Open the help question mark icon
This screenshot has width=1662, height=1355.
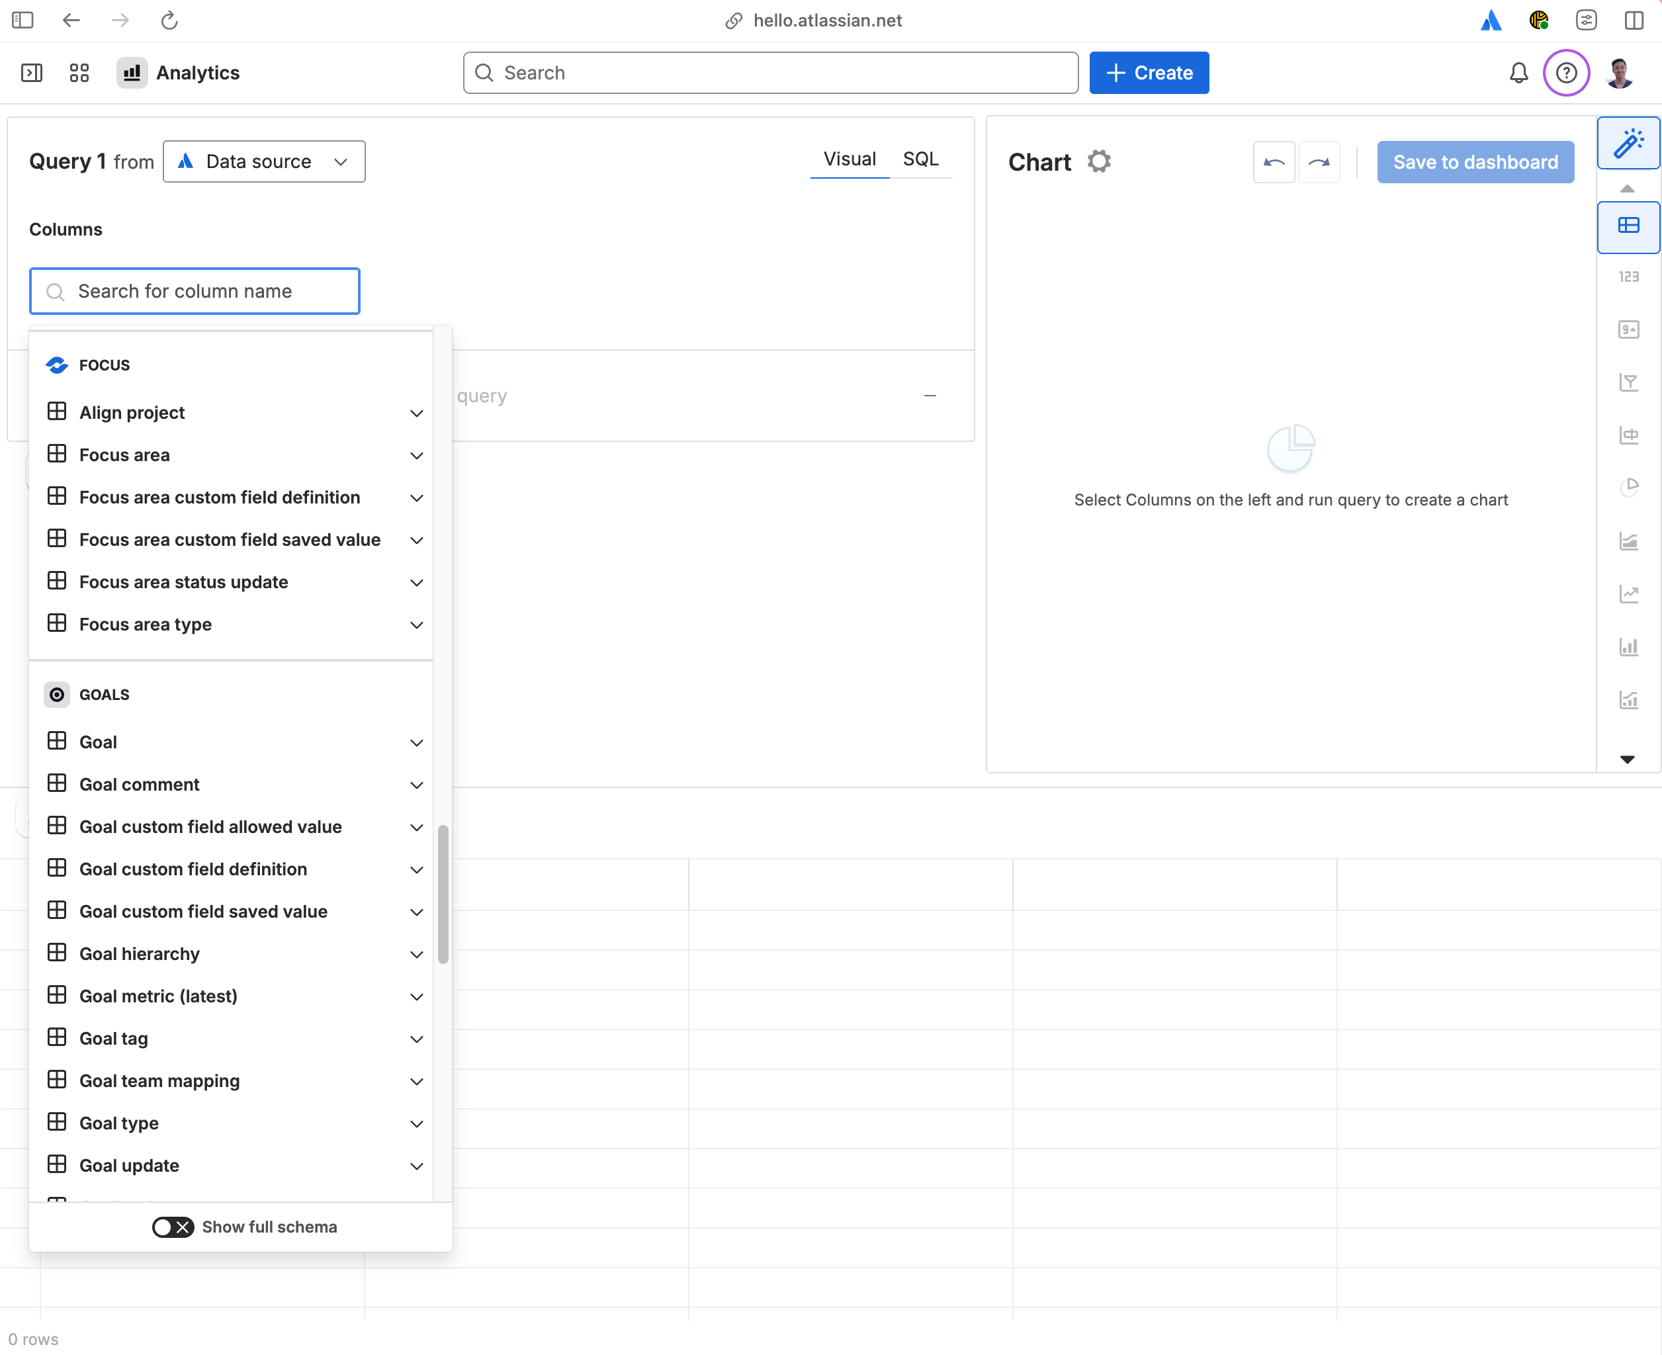(1566, 73)
